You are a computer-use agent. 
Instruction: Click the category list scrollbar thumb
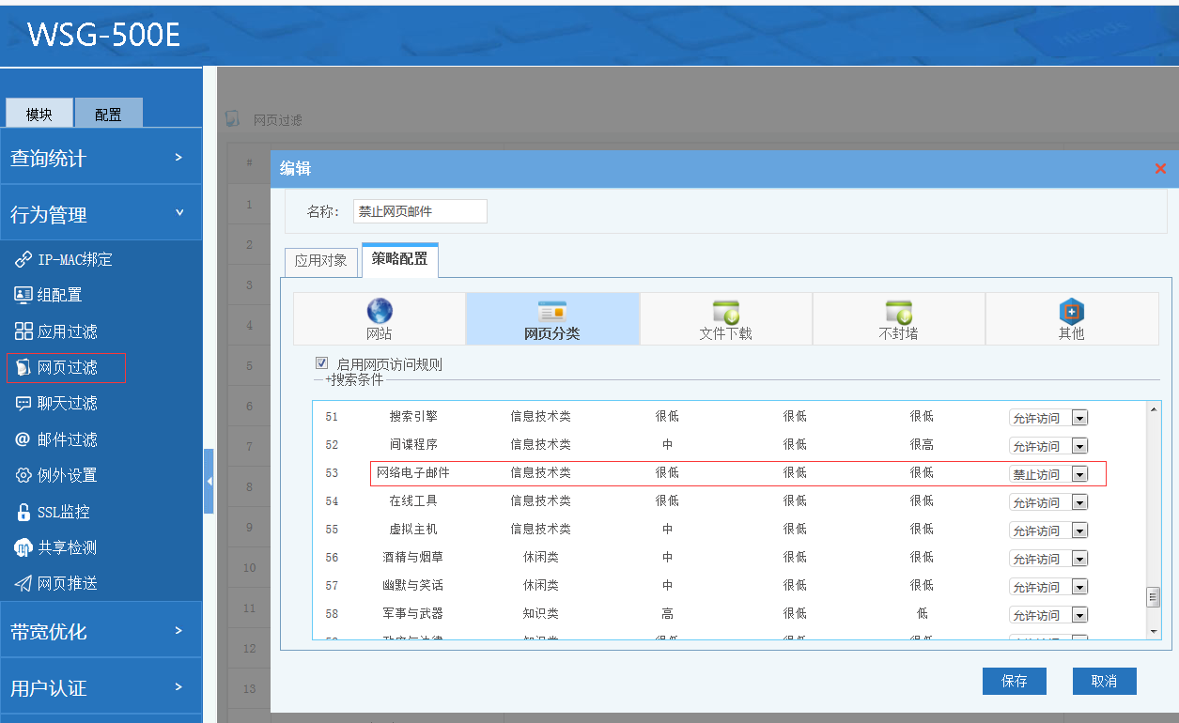point(1153,597)
